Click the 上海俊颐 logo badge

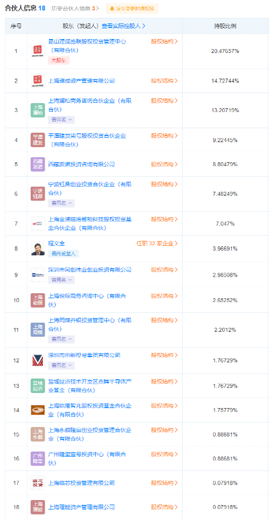tap(38, 300)
